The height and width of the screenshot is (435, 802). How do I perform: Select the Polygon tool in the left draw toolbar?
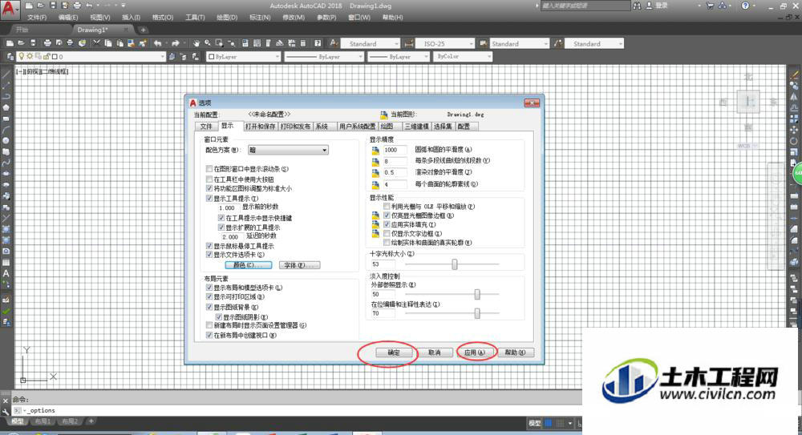click(6, 107)
